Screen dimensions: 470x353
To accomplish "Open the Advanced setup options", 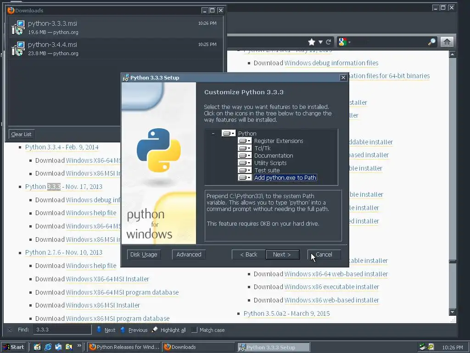I will tap(189, 254).
